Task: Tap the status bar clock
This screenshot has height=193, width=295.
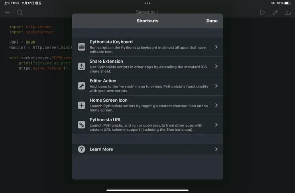Action: pos(12,3)
